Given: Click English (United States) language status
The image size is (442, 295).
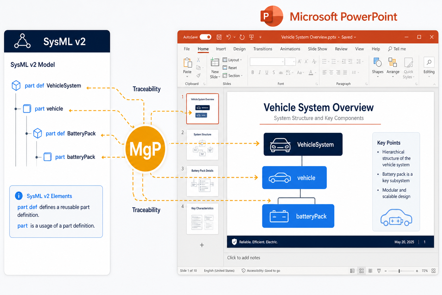Looking at the screenshot, I should (x=219, y=271).
